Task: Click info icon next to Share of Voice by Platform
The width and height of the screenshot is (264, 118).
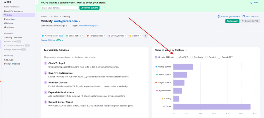Action: (x=186, y=50)
